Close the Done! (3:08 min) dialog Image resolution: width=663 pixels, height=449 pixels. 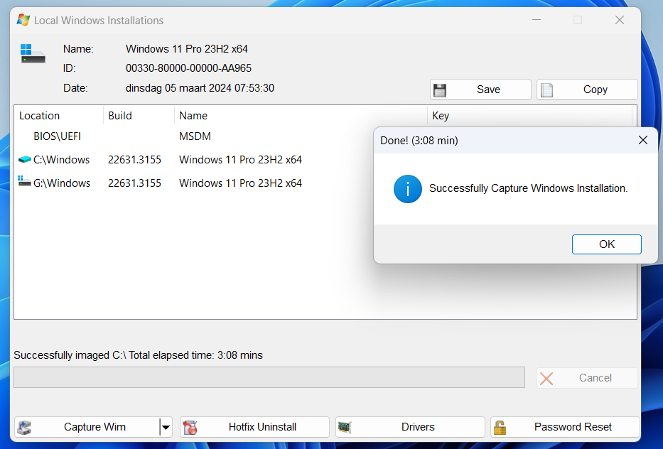point(642,141)
